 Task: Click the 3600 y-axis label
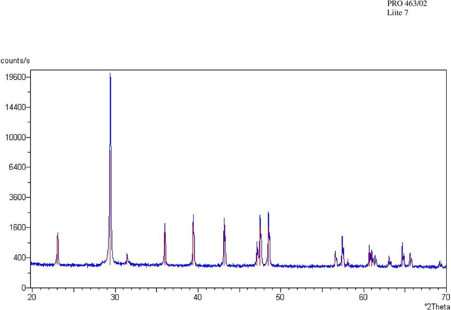(17, 197)
